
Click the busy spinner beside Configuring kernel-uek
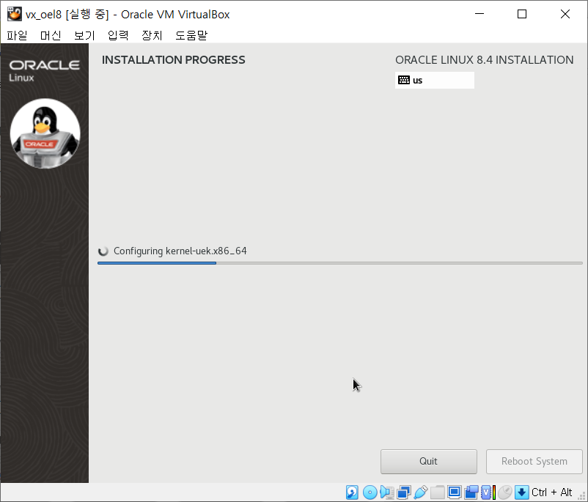pos(103,251)
